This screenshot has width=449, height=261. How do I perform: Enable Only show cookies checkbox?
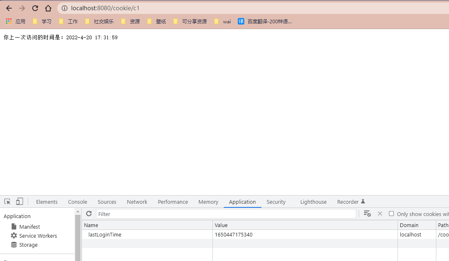pos(391,214)
